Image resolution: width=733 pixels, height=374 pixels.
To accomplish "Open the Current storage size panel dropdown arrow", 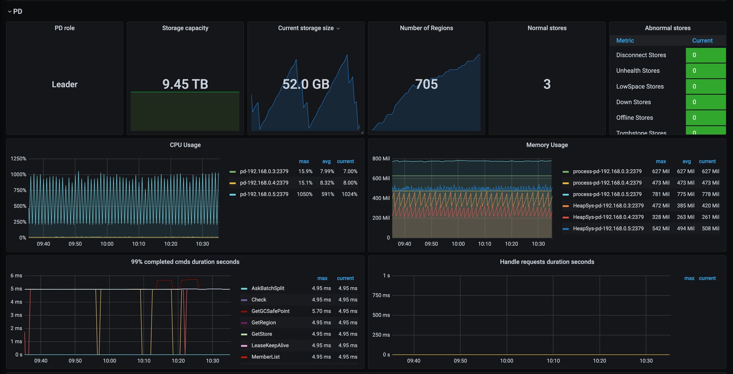I will click(x=338, y=29).
